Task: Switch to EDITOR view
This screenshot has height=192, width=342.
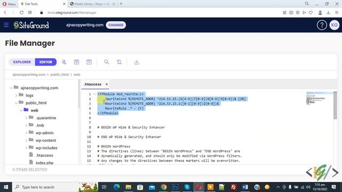Action: click(x=46, y=62)
